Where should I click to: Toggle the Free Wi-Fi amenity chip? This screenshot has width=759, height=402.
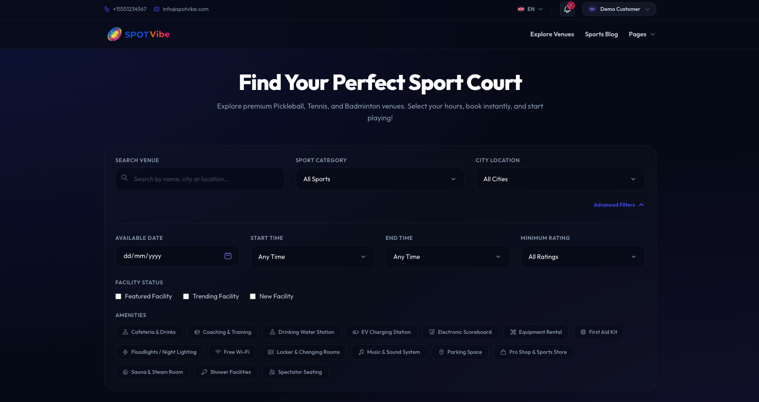tap(232, 352)
